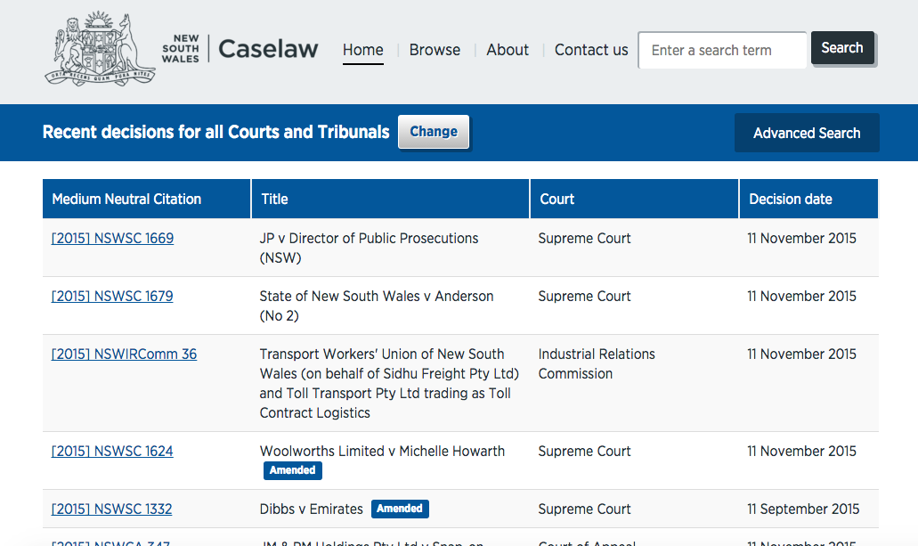Go to the Browse menu item
918x546 pixels.
[435, 50]
